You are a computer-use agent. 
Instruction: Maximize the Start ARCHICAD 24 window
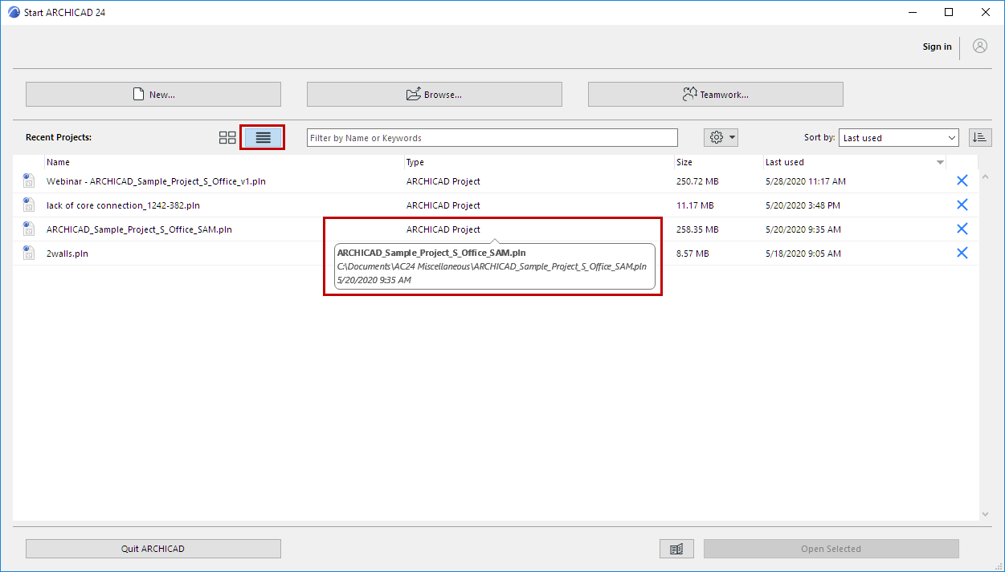949,12
